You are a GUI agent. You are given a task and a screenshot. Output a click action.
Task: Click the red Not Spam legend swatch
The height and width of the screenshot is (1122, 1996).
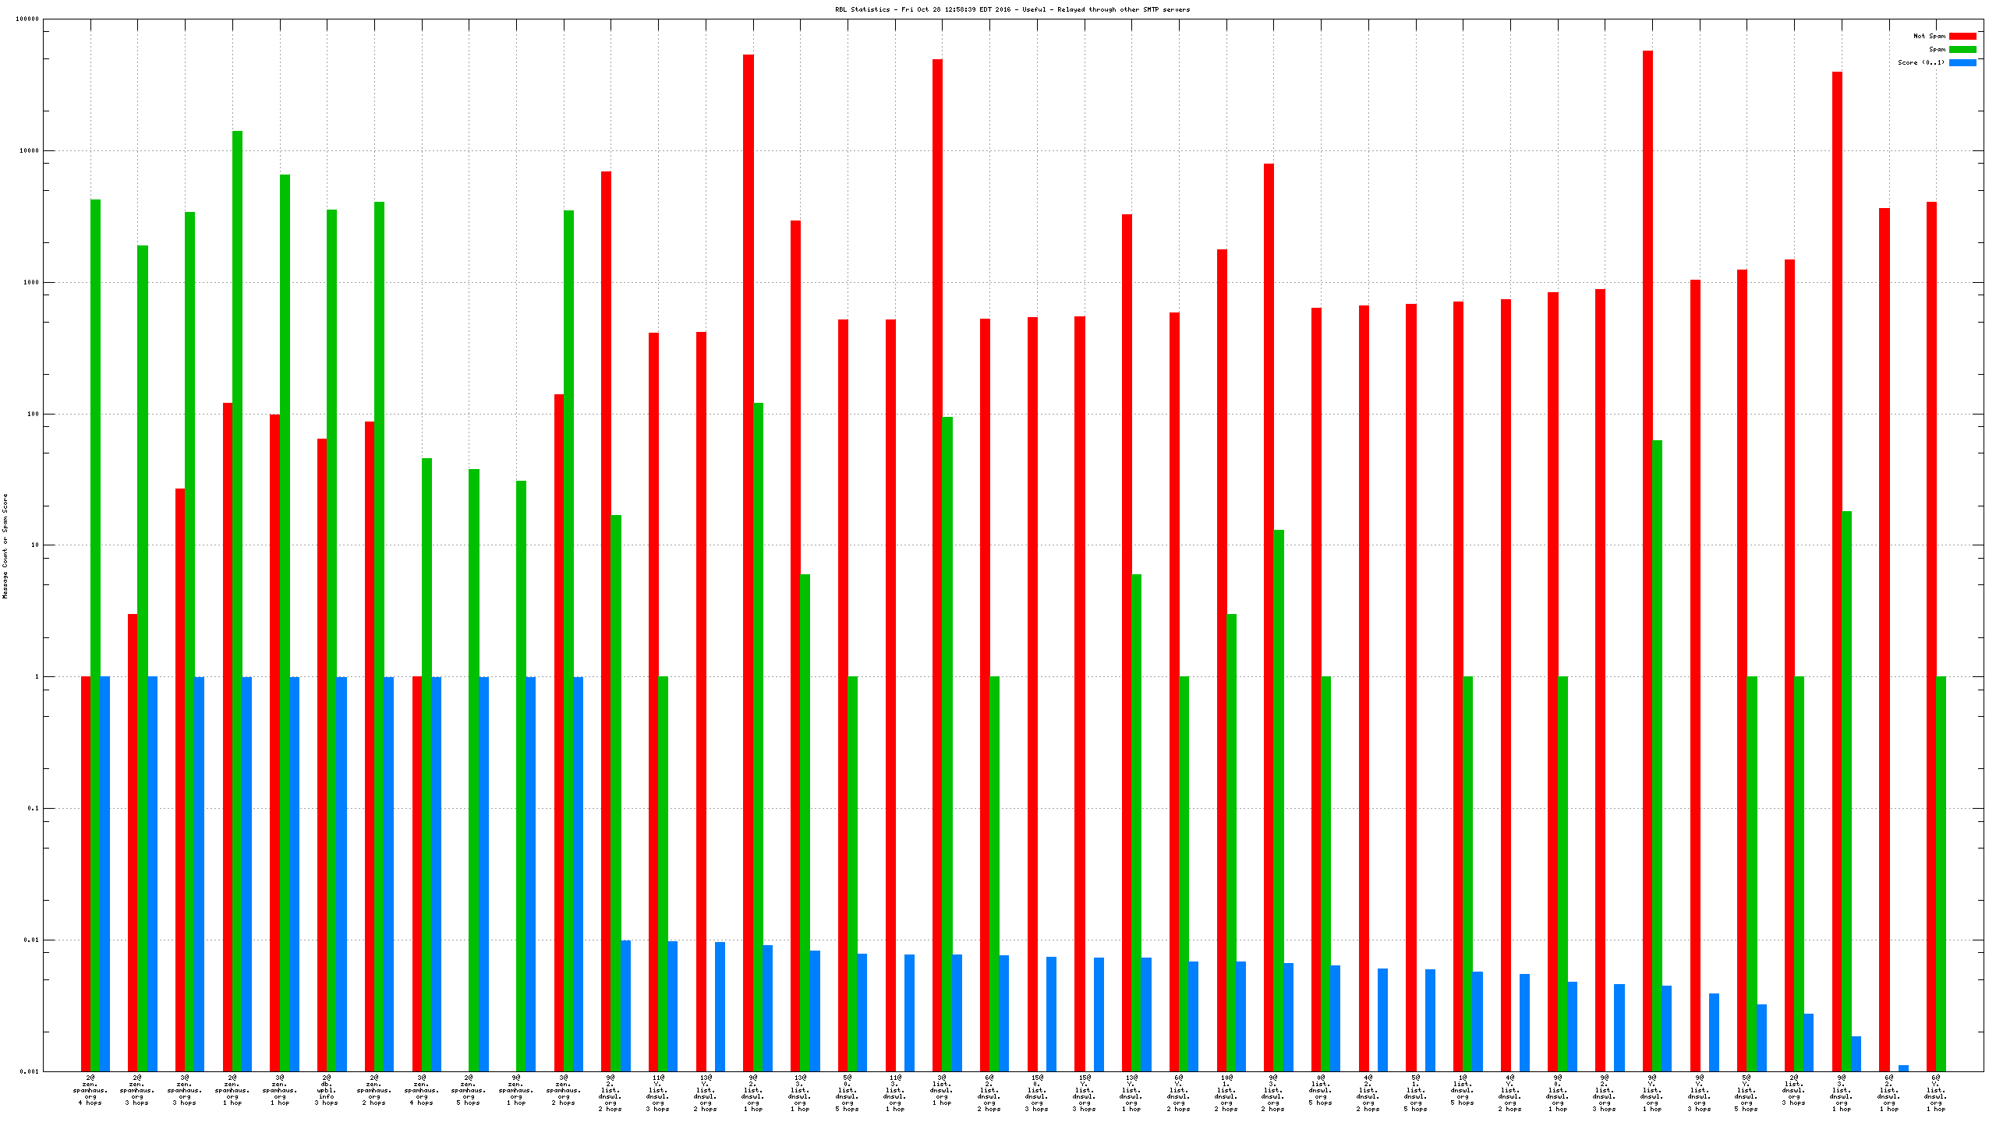click(1962, 36)
